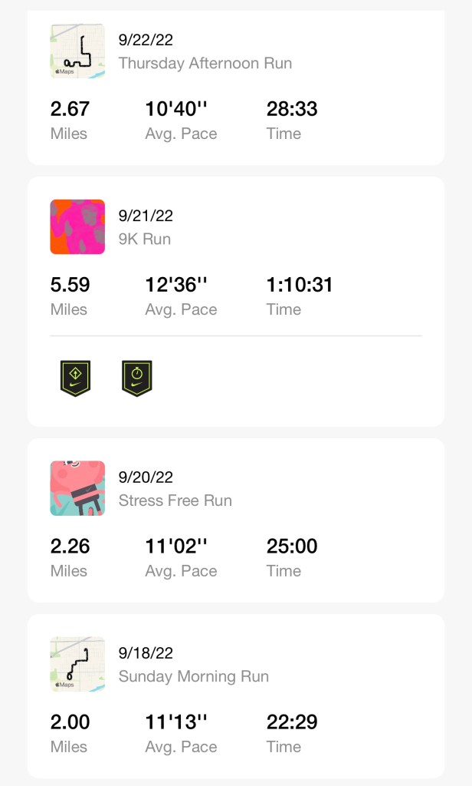Tap the 9/20/22 date on Stress Free Run

(x=146, y=477)
